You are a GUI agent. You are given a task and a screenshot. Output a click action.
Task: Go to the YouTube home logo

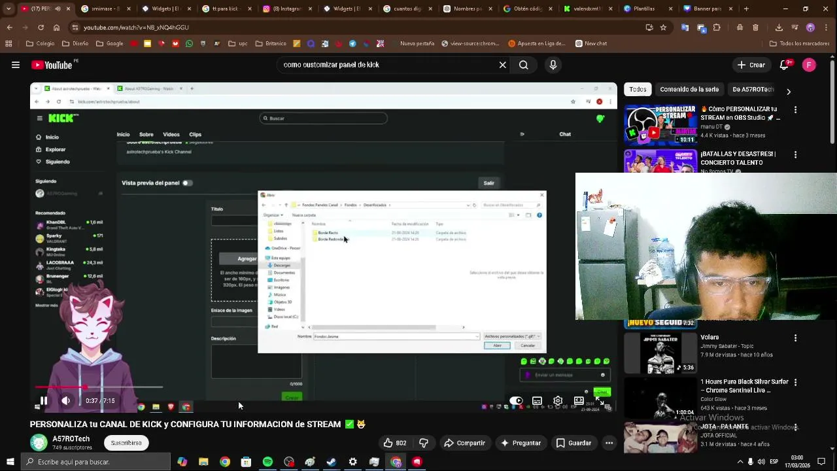pyautogui.click(x=52, y=65)
